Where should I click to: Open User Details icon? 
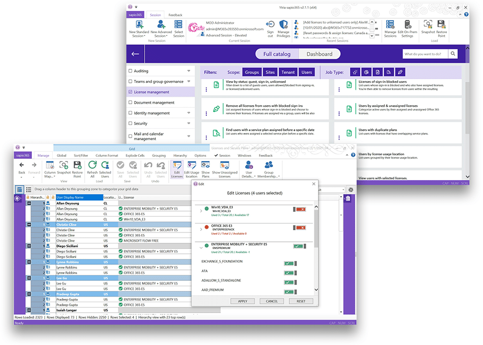click(249, 165)
